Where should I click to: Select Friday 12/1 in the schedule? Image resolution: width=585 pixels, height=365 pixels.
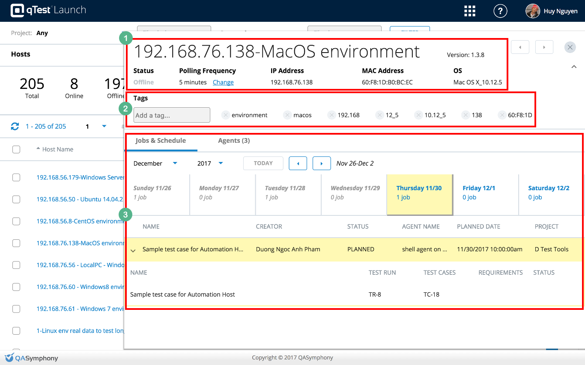(x=479, y=192)
